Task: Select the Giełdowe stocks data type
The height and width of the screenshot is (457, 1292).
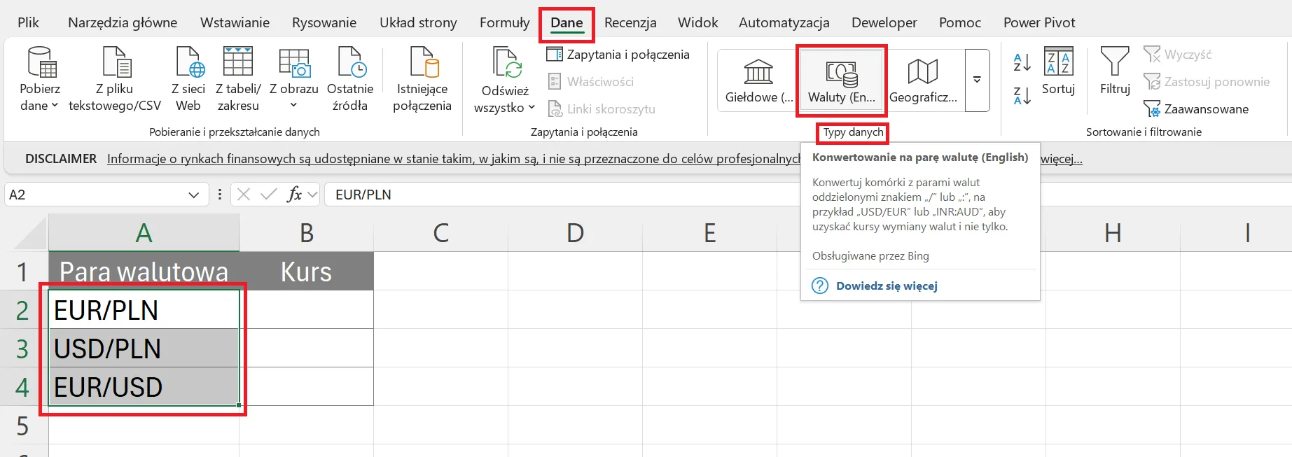Action: coord(758,73)
